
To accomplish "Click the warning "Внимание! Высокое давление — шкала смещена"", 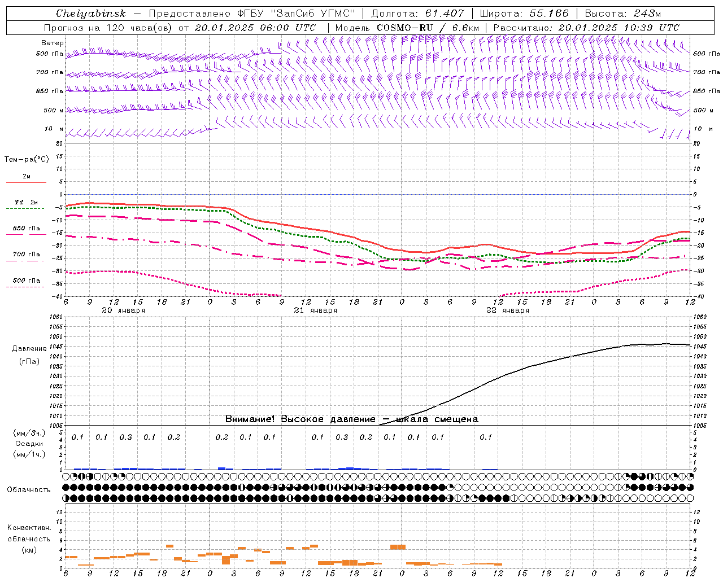I will click(x=351, y=419).
